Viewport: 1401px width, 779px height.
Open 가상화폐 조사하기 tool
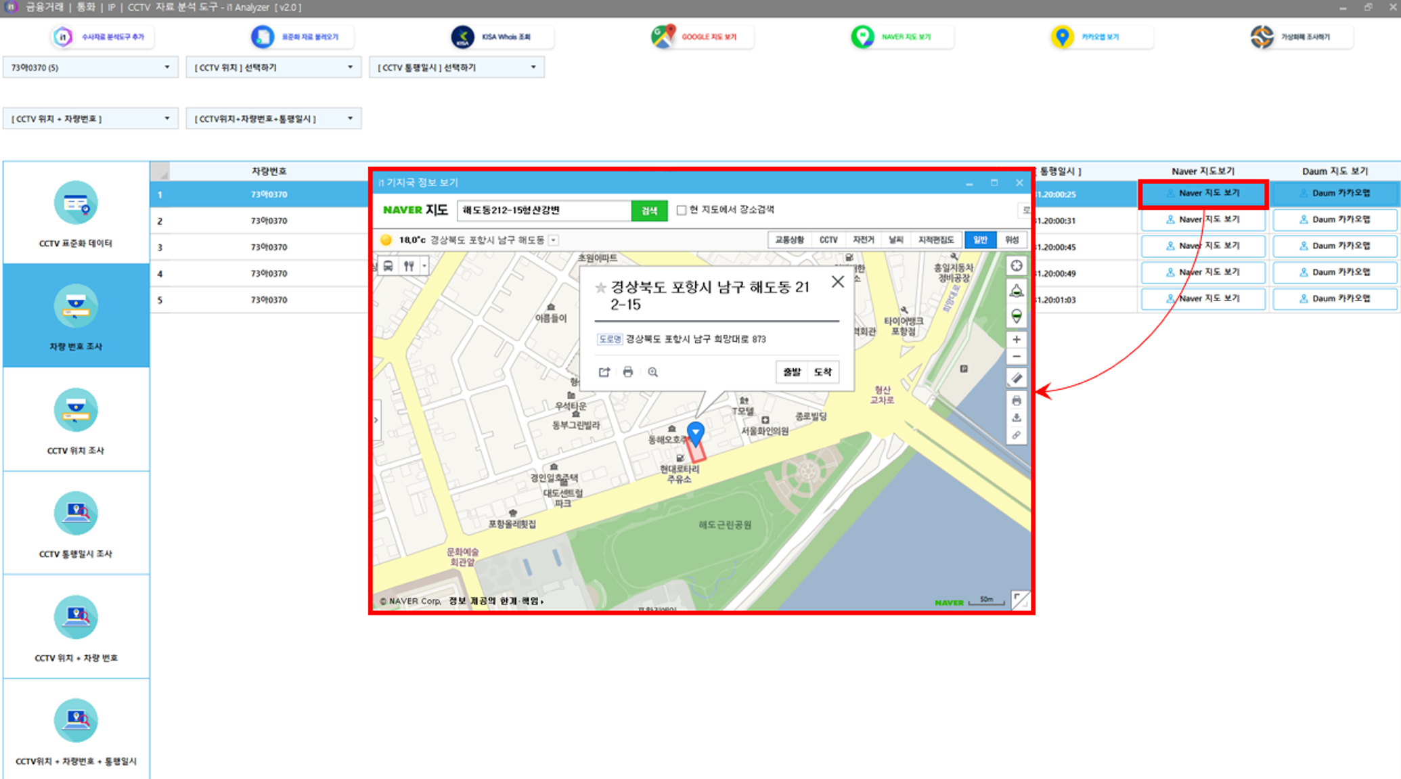(x=1301, y=37)
